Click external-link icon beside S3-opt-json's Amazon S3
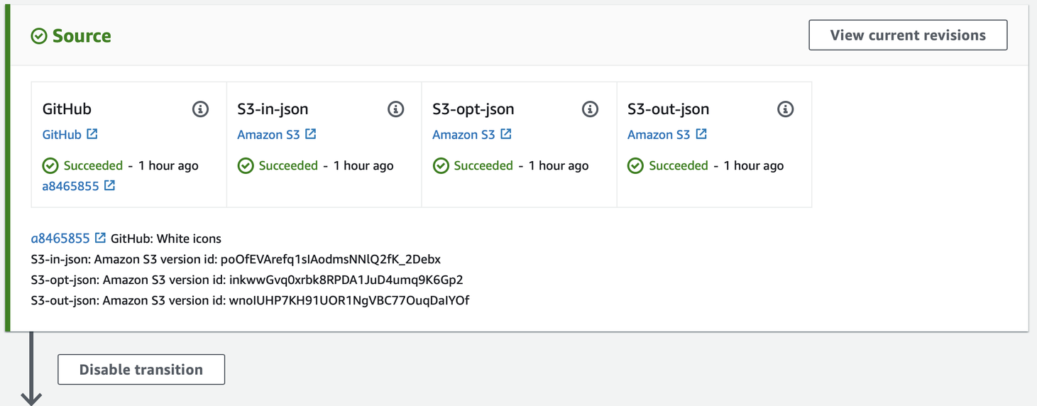 506,134
